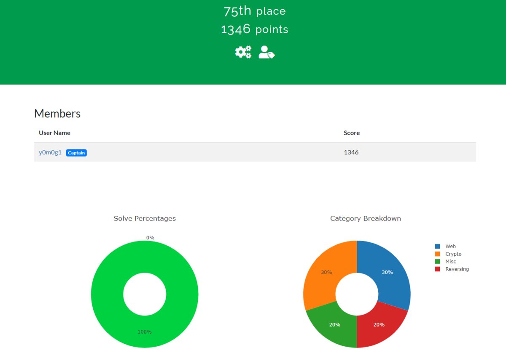Click the blue Web 30% slice
This screenshot has width=506, height=353.
point(387,272)
